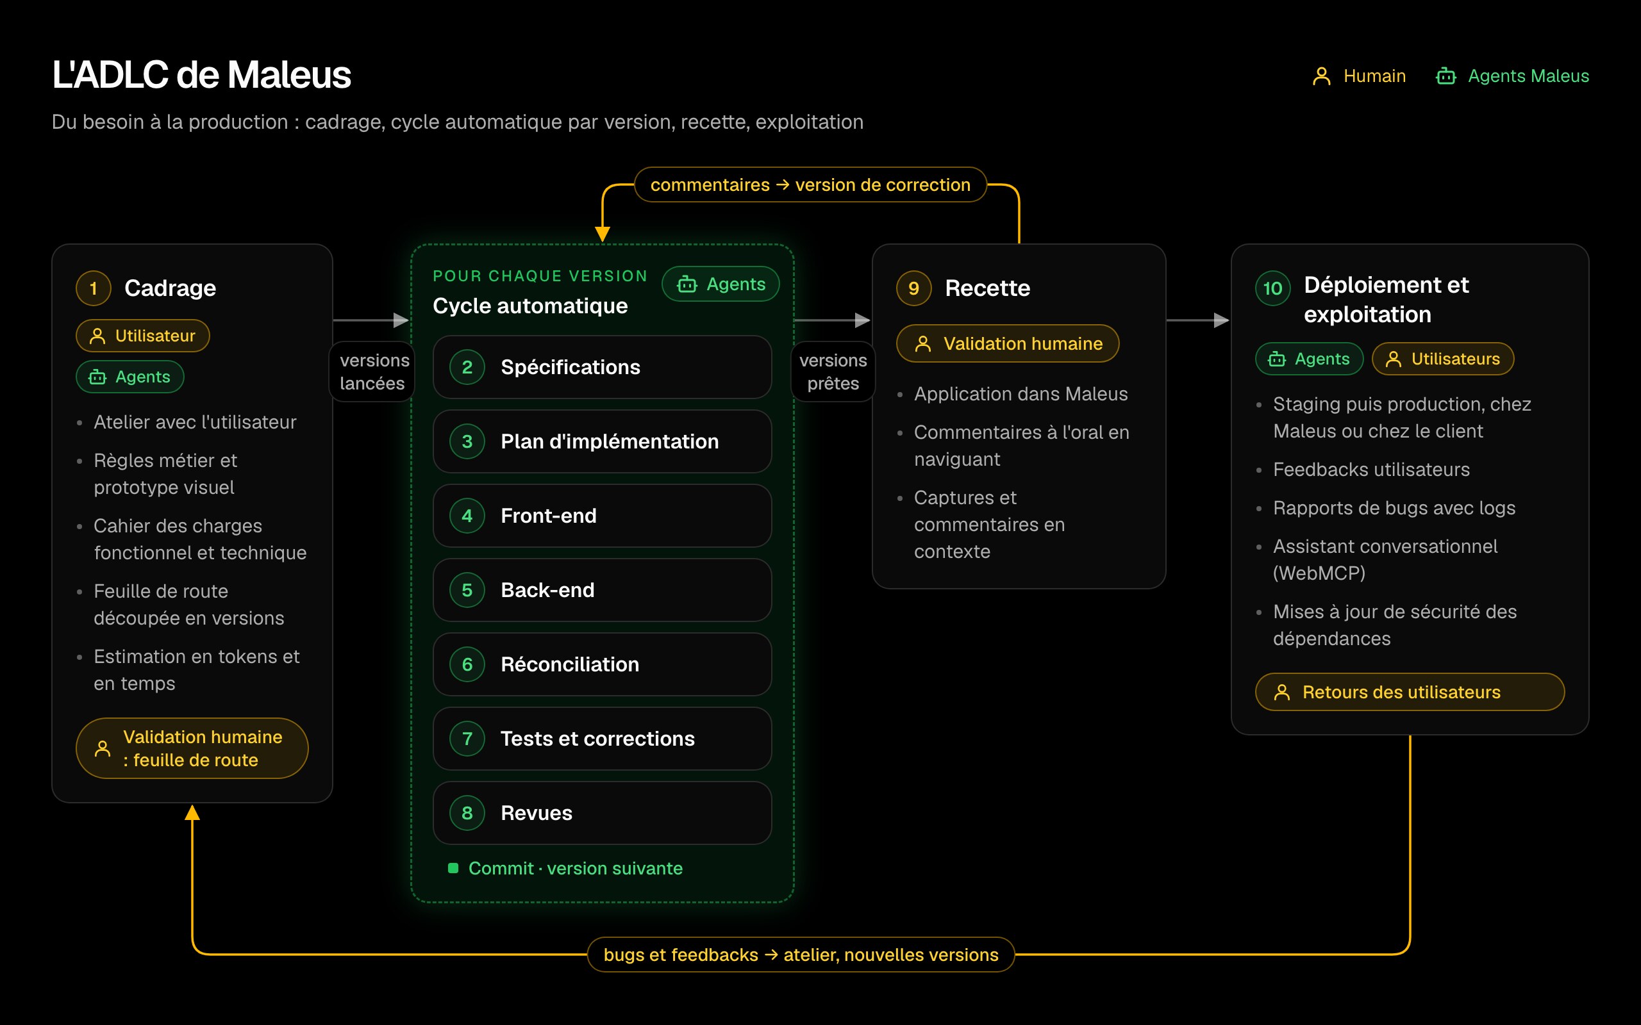Click the person icon in Retours des utilisateurs
This screenshot has width=1641, height=1025.
tap(1281, 692)
